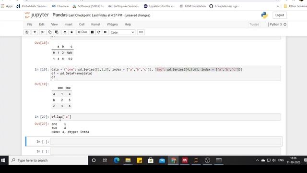Open the volume control in system tray

[274, 161]
